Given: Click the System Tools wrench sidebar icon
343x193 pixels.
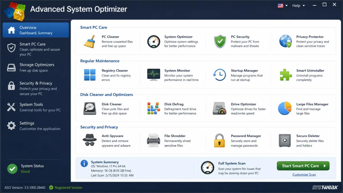Looking at the screenshot, I should (x=11, y=107).
